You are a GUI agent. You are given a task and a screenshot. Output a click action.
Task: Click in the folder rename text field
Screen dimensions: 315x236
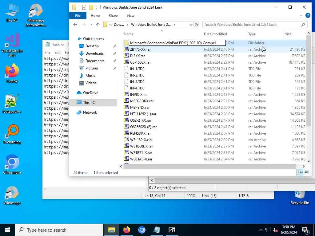pos(177,43)
